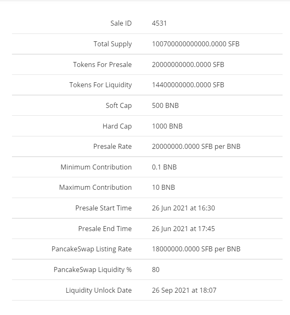Click the Tokens For Presale value

coord(188,64)
